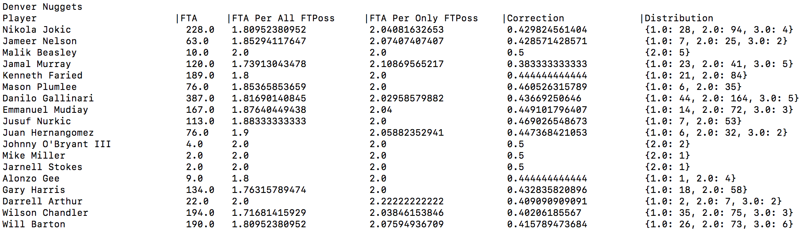Click the FTA column header

189,18
